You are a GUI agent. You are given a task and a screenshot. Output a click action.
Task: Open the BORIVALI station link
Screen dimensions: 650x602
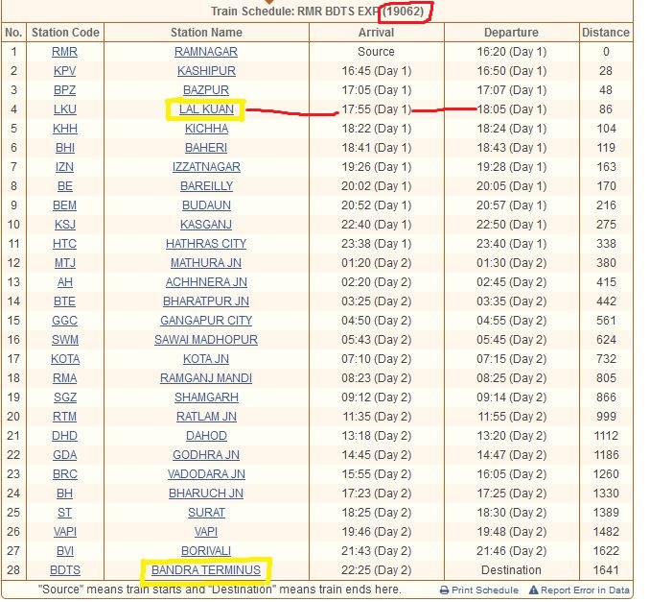click(x=206, y=550)
